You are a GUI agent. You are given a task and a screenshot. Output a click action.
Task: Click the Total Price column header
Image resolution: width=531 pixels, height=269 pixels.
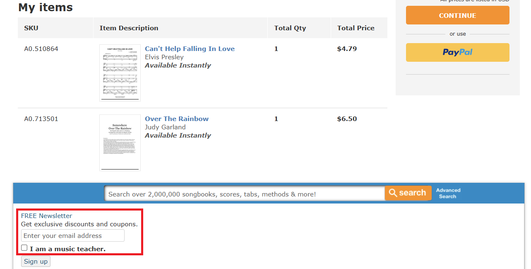[356, 28]
